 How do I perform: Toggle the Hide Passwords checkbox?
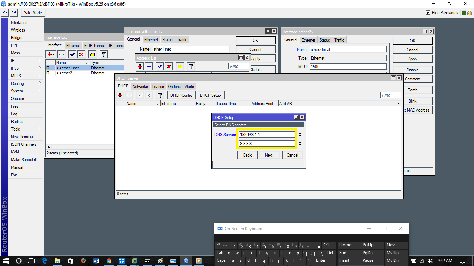point(428,13)
